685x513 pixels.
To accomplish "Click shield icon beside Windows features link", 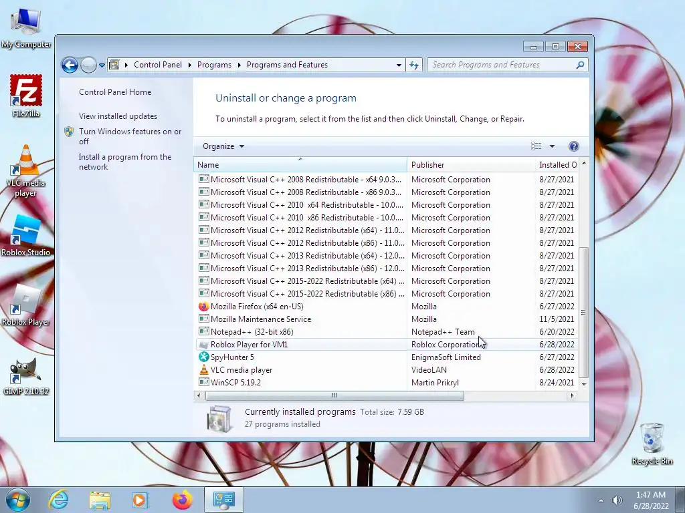I will [69, 132].
